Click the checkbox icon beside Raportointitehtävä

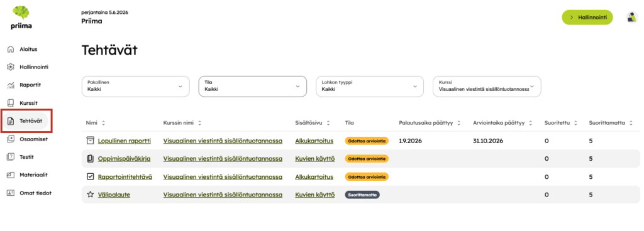(x=91, y=176)
